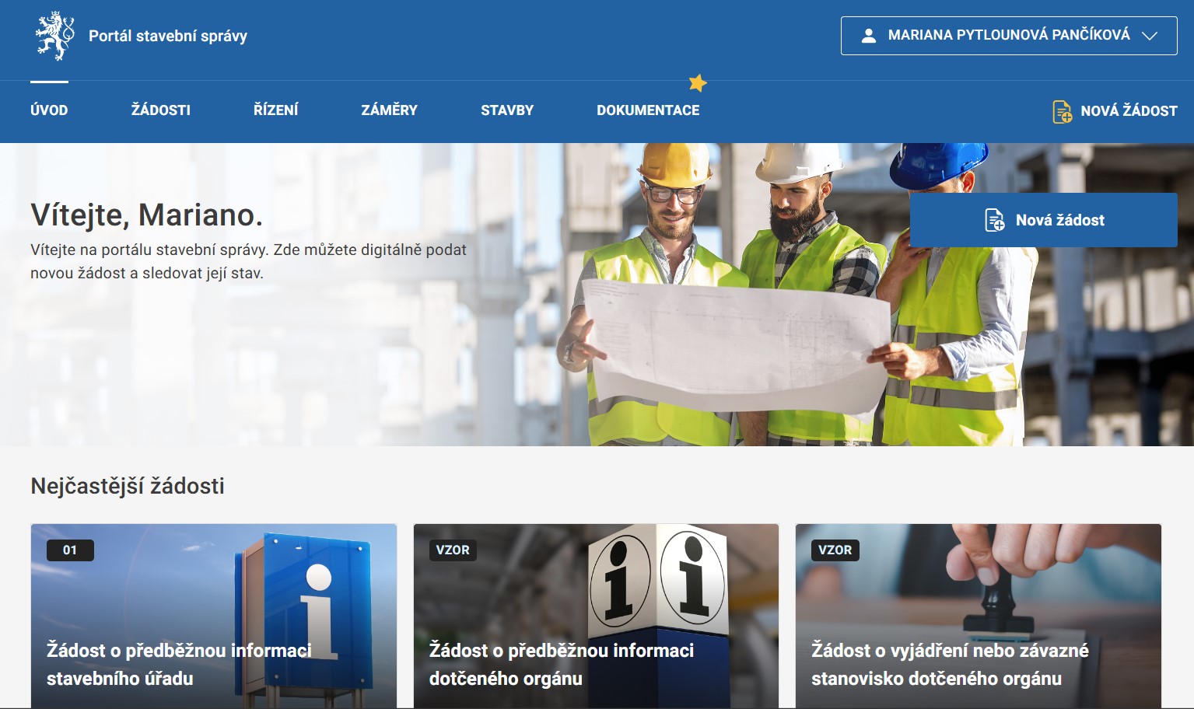Click the 01 badge on first card

point(70,550)
